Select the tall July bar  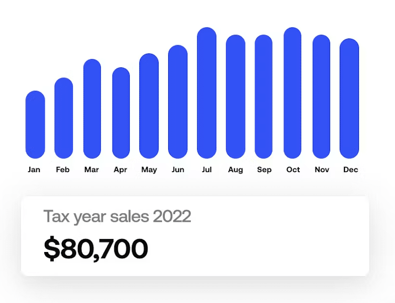207,93
